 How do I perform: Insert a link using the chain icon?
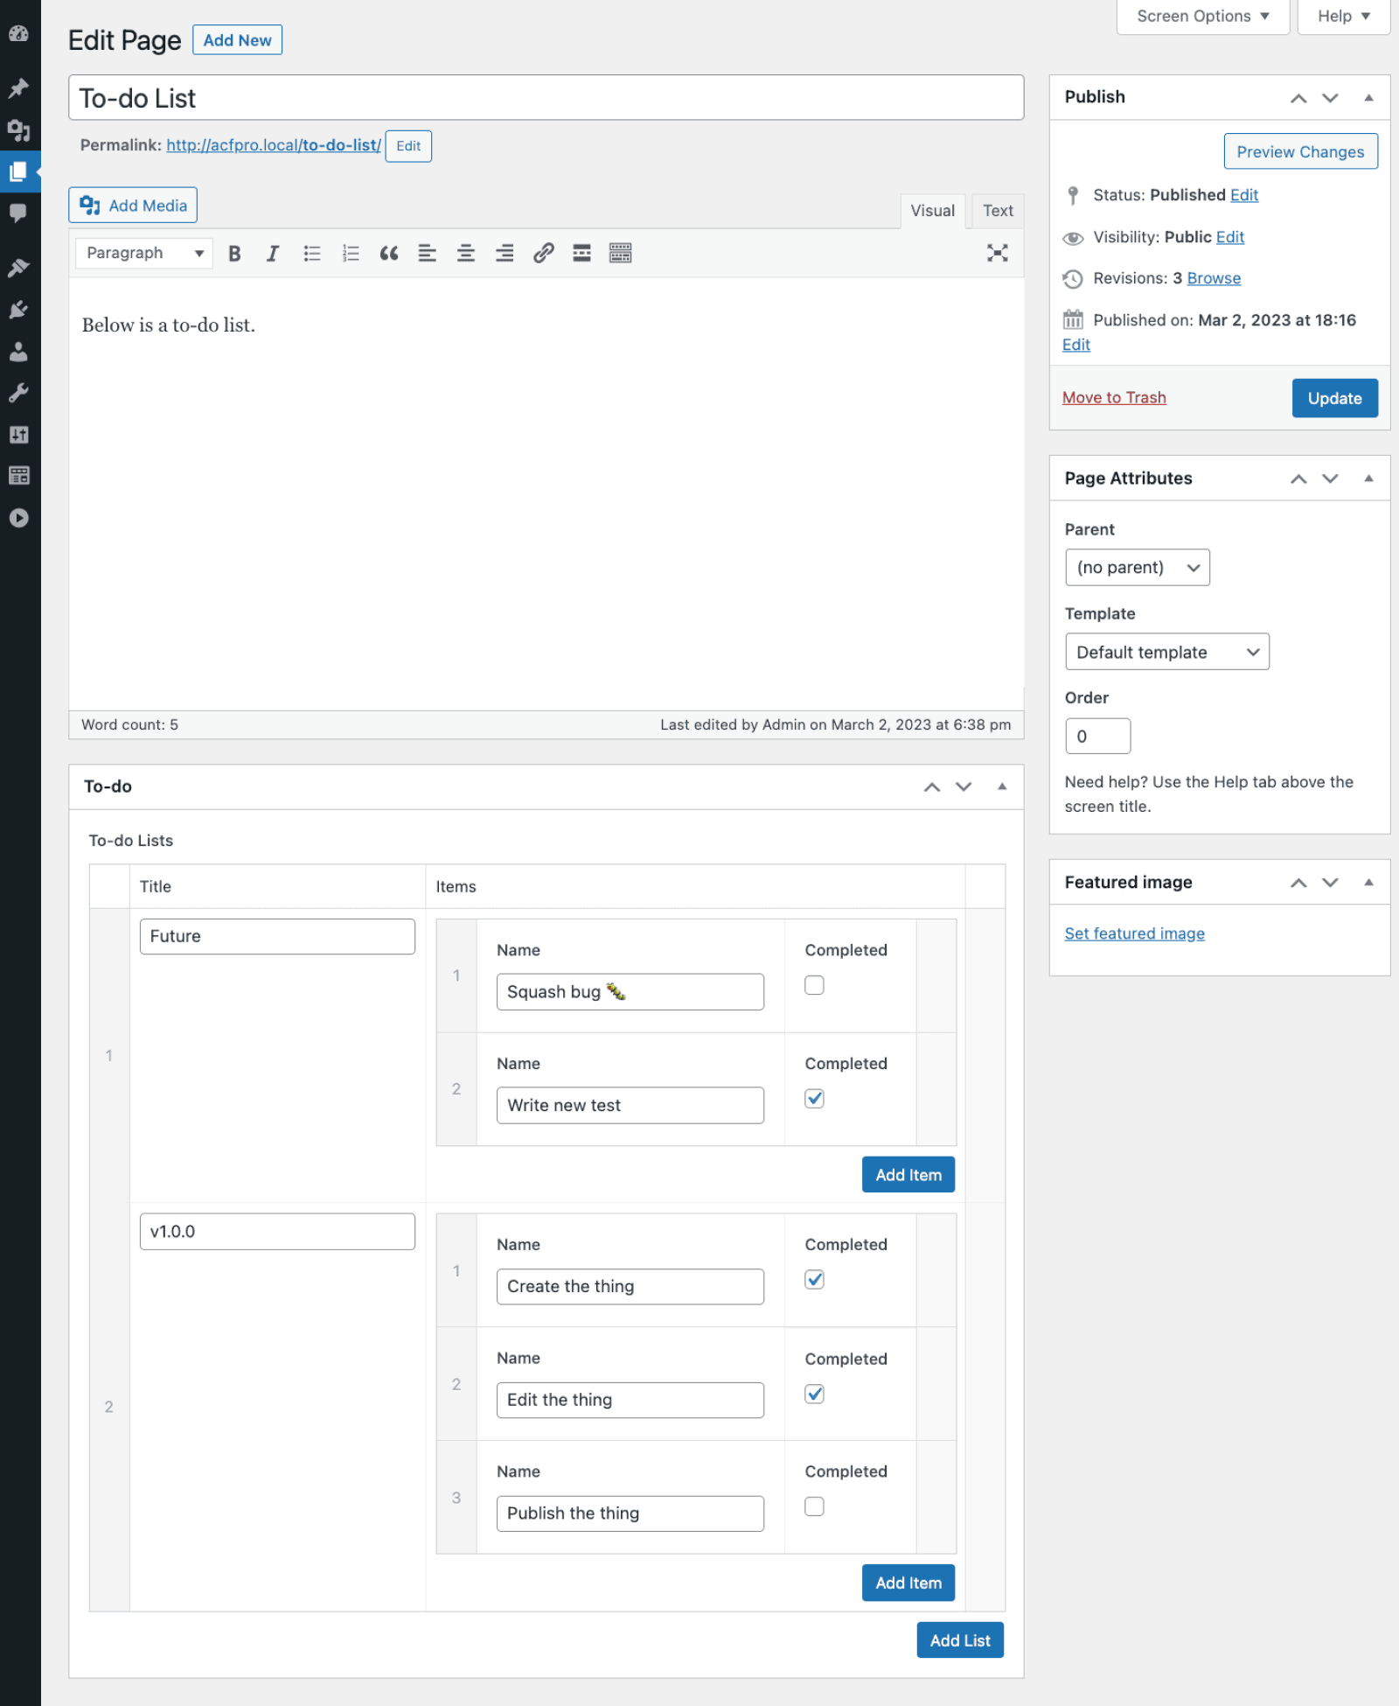pos(543,253)
